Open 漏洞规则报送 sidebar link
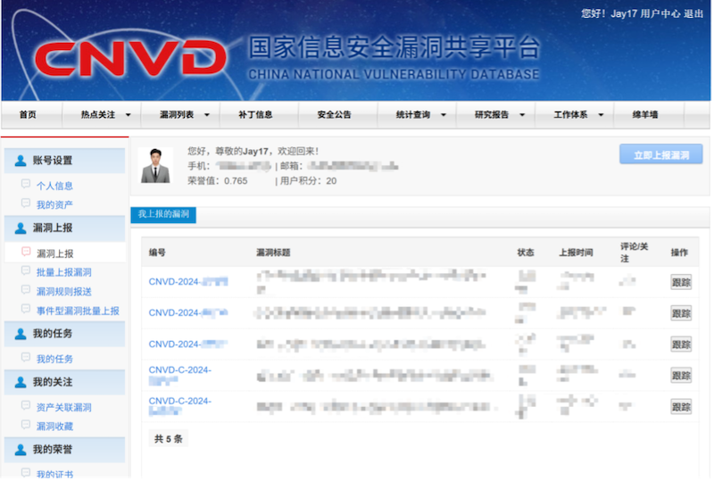 [63, 292]
